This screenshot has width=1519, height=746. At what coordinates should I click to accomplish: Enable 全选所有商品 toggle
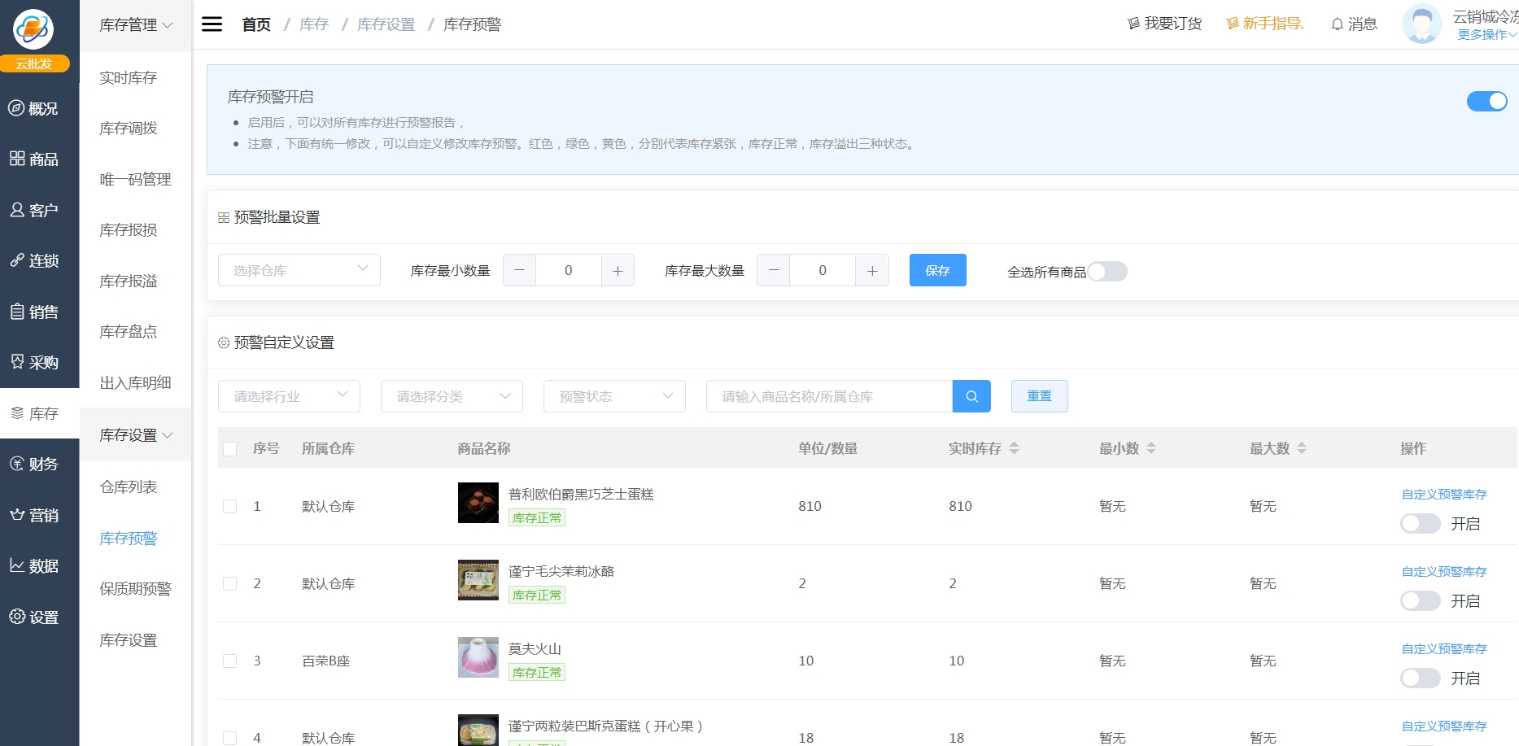pyautogui.click(x=1107, y=272)
